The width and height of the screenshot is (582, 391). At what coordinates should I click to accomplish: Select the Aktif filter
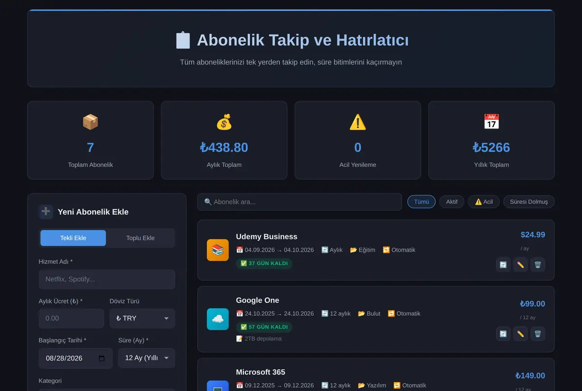[x=452, y=202]
